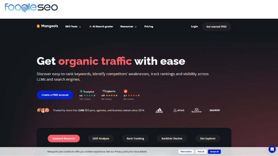The width and height of the screenshot is (278, 156).
Task: Click the FoogleSEO logo
Action: click(31, 7)
